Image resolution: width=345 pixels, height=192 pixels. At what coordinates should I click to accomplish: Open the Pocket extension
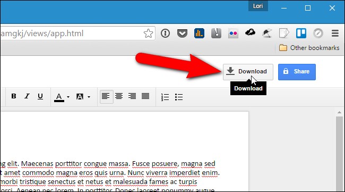[x=182, y=34]
